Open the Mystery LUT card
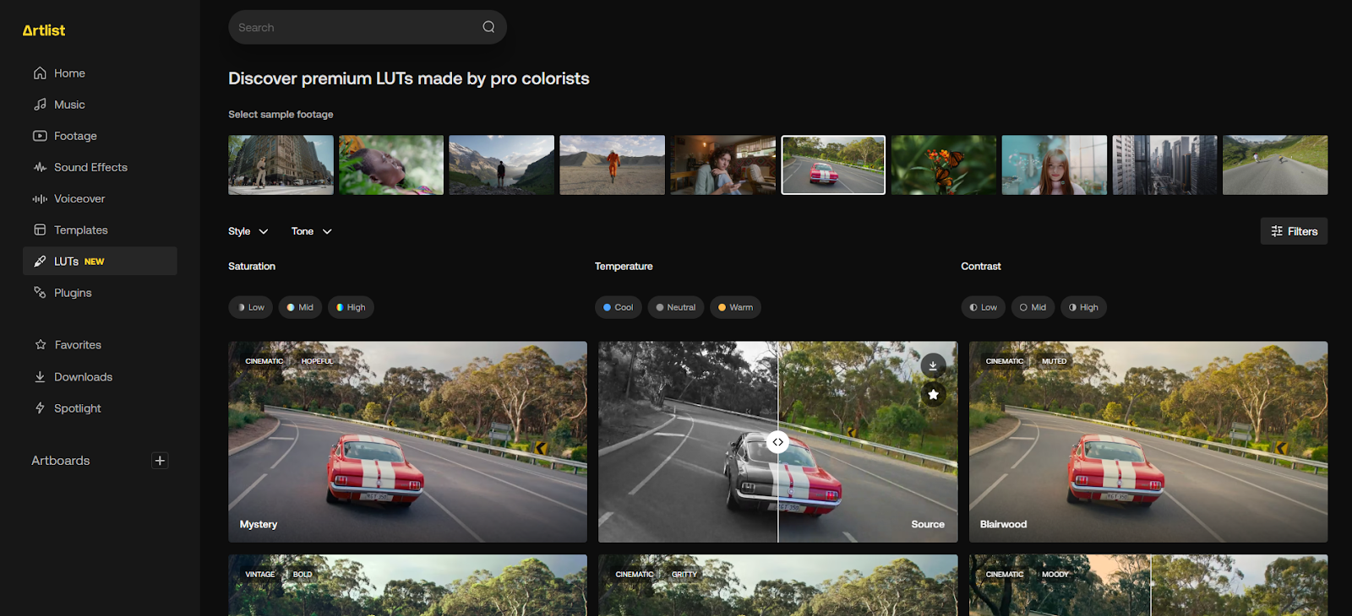The width and height of the screenshot is (1352, 616). (407, 442)
